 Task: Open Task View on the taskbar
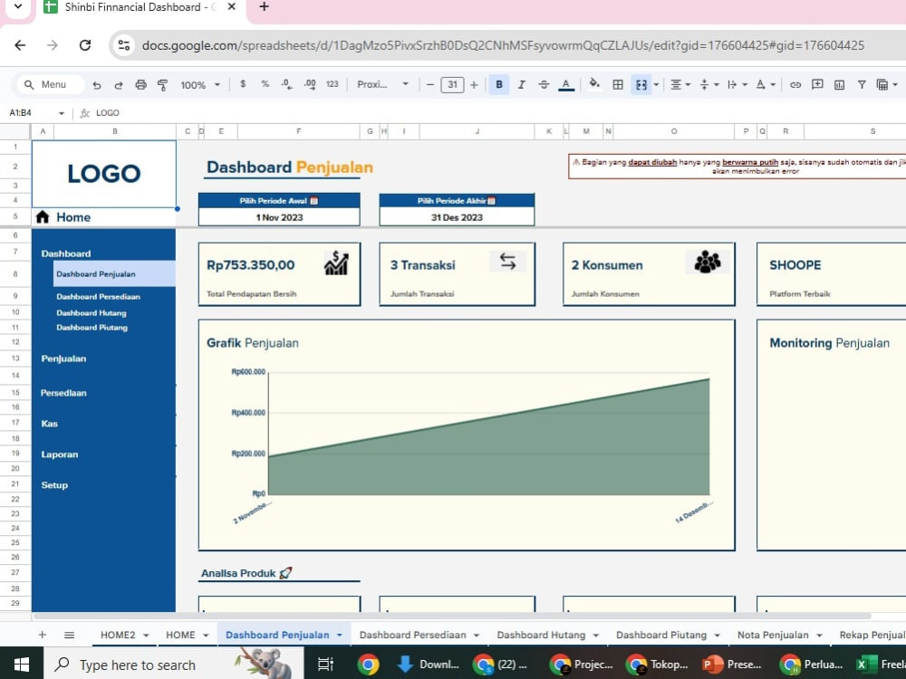coord(326,664)
